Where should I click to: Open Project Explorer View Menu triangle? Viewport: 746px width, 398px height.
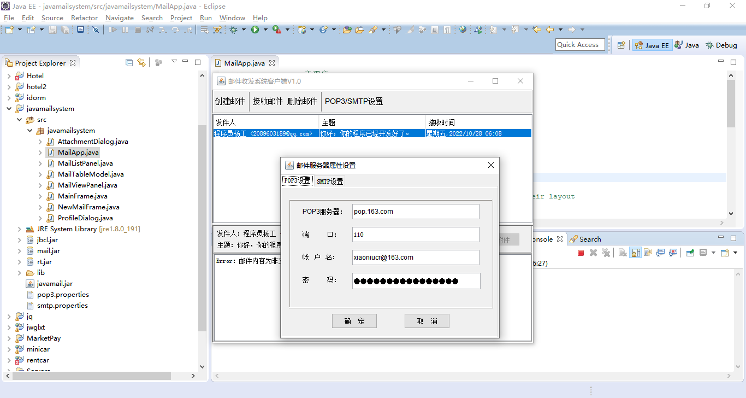(174, 62)
